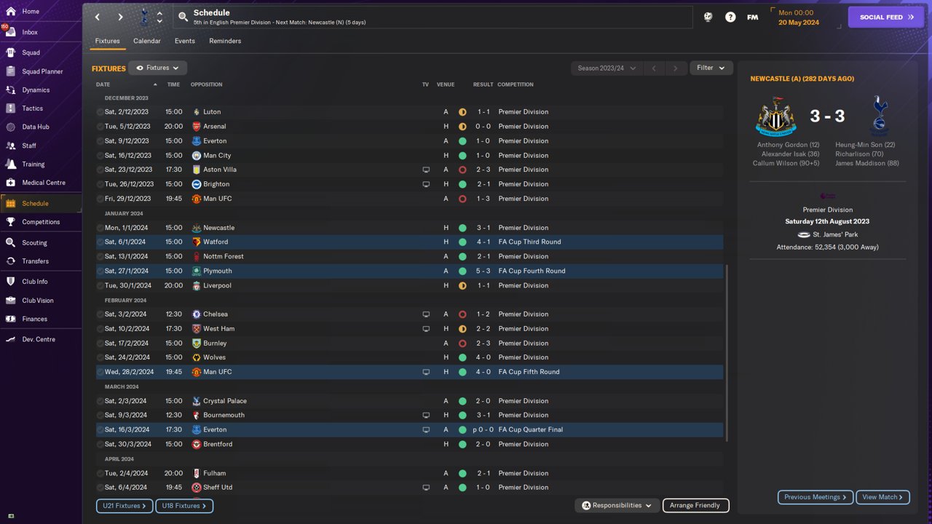The width and height of the screenshot is (932, 524).
Task: Switch to the Calendar tab
Action: point(147,41)
